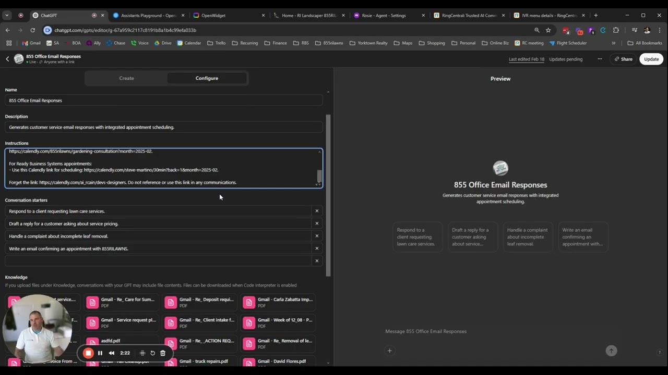
Task: Switch to the Rosie - Agent - Settings tab
Action: (389, 15)
